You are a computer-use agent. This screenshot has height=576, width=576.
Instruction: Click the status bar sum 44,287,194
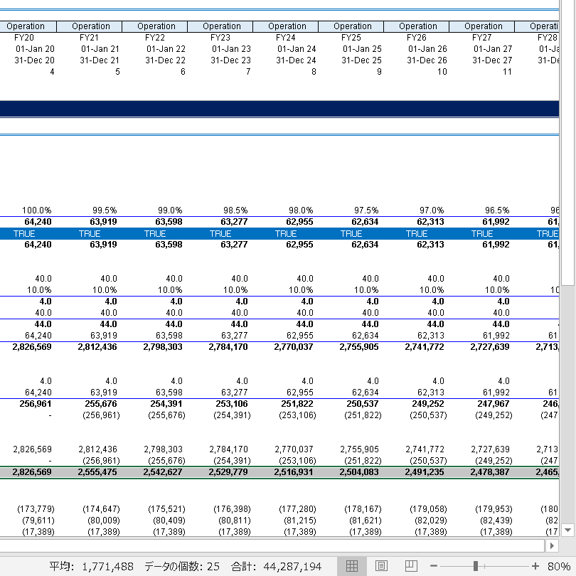coord(276,566)
